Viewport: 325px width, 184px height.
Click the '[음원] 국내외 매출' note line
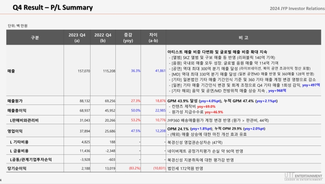point(223,63)
